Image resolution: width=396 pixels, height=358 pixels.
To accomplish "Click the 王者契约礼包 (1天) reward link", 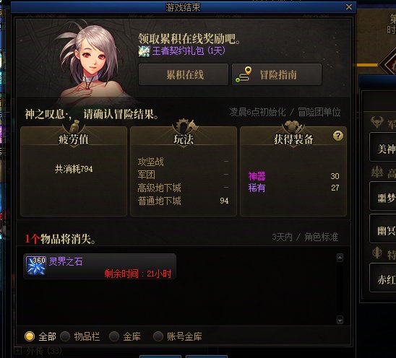I will coord(189,51).
